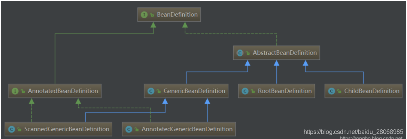
Task: Click the class icon on ChildBeanDefinition
Action: pyautogui.click(x=331, y=91)
